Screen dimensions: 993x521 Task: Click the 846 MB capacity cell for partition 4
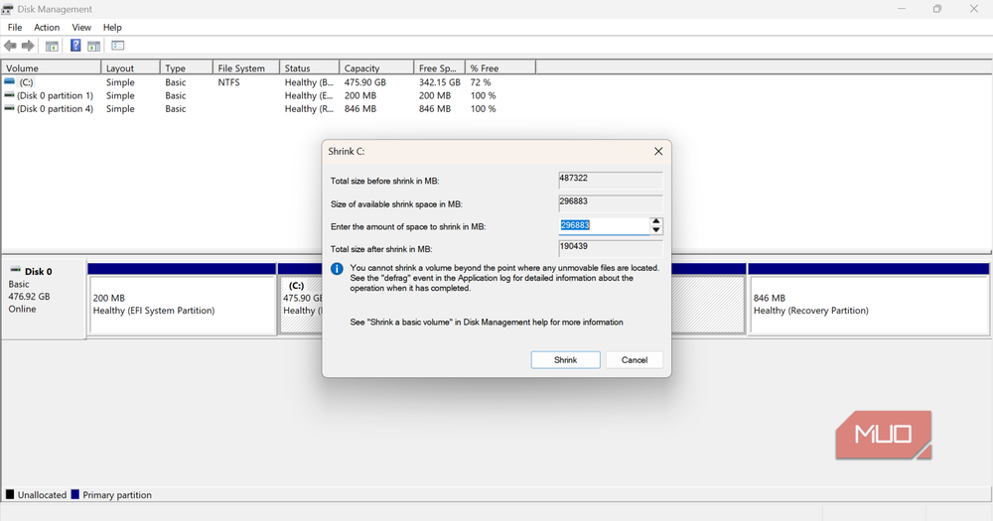(360, 109)
